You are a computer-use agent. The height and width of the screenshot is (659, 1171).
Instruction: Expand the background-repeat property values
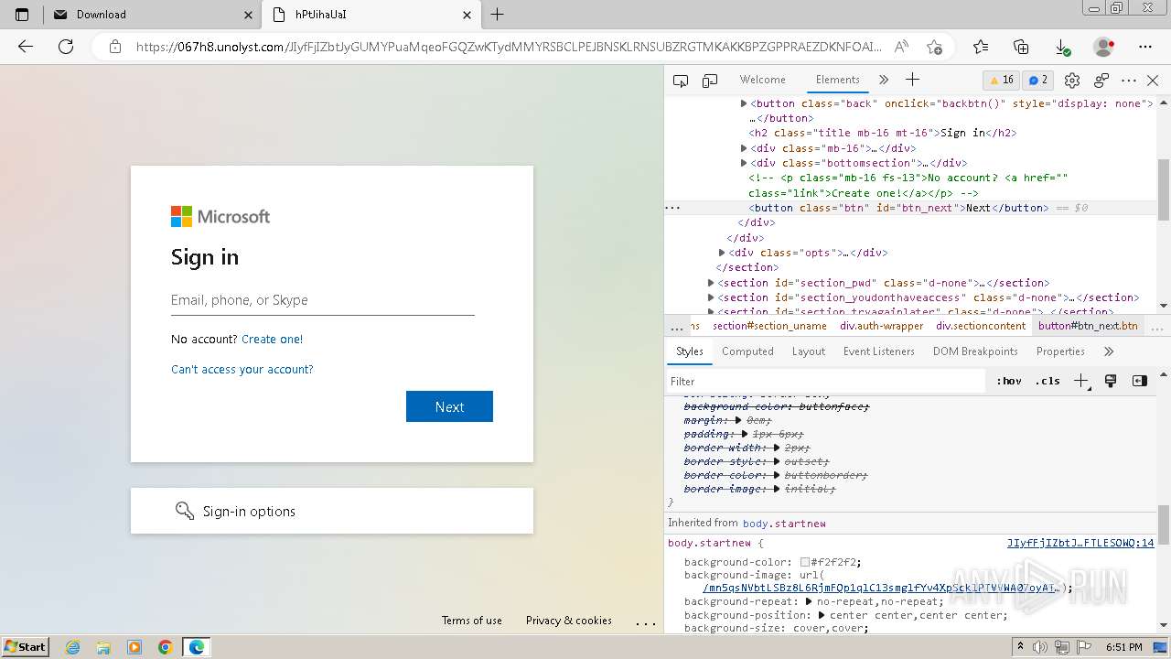(809, 601)
